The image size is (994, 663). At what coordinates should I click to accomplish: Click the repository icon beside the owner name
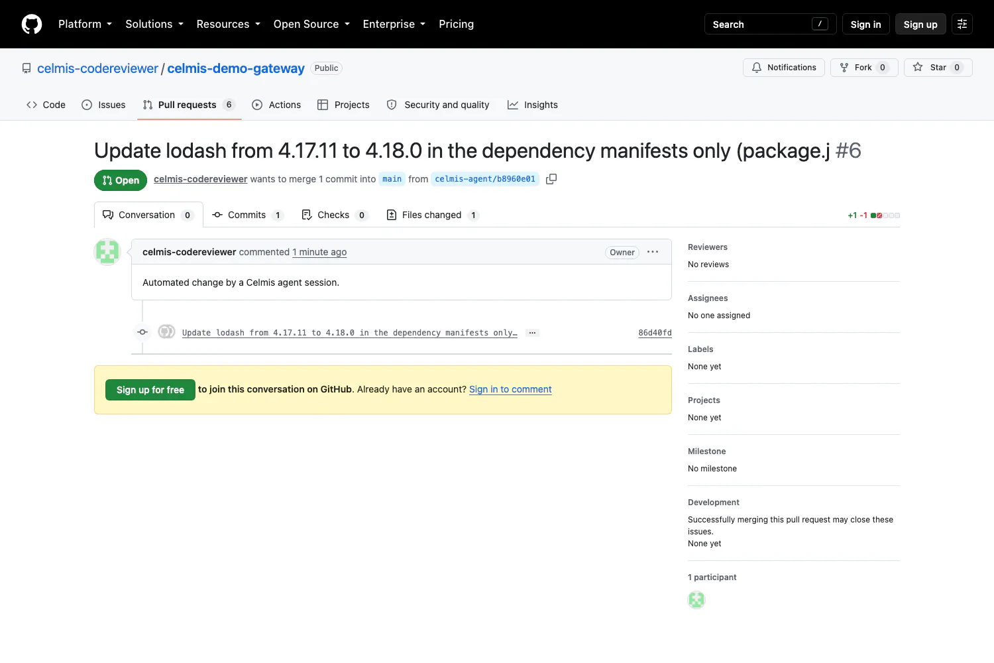27,68
